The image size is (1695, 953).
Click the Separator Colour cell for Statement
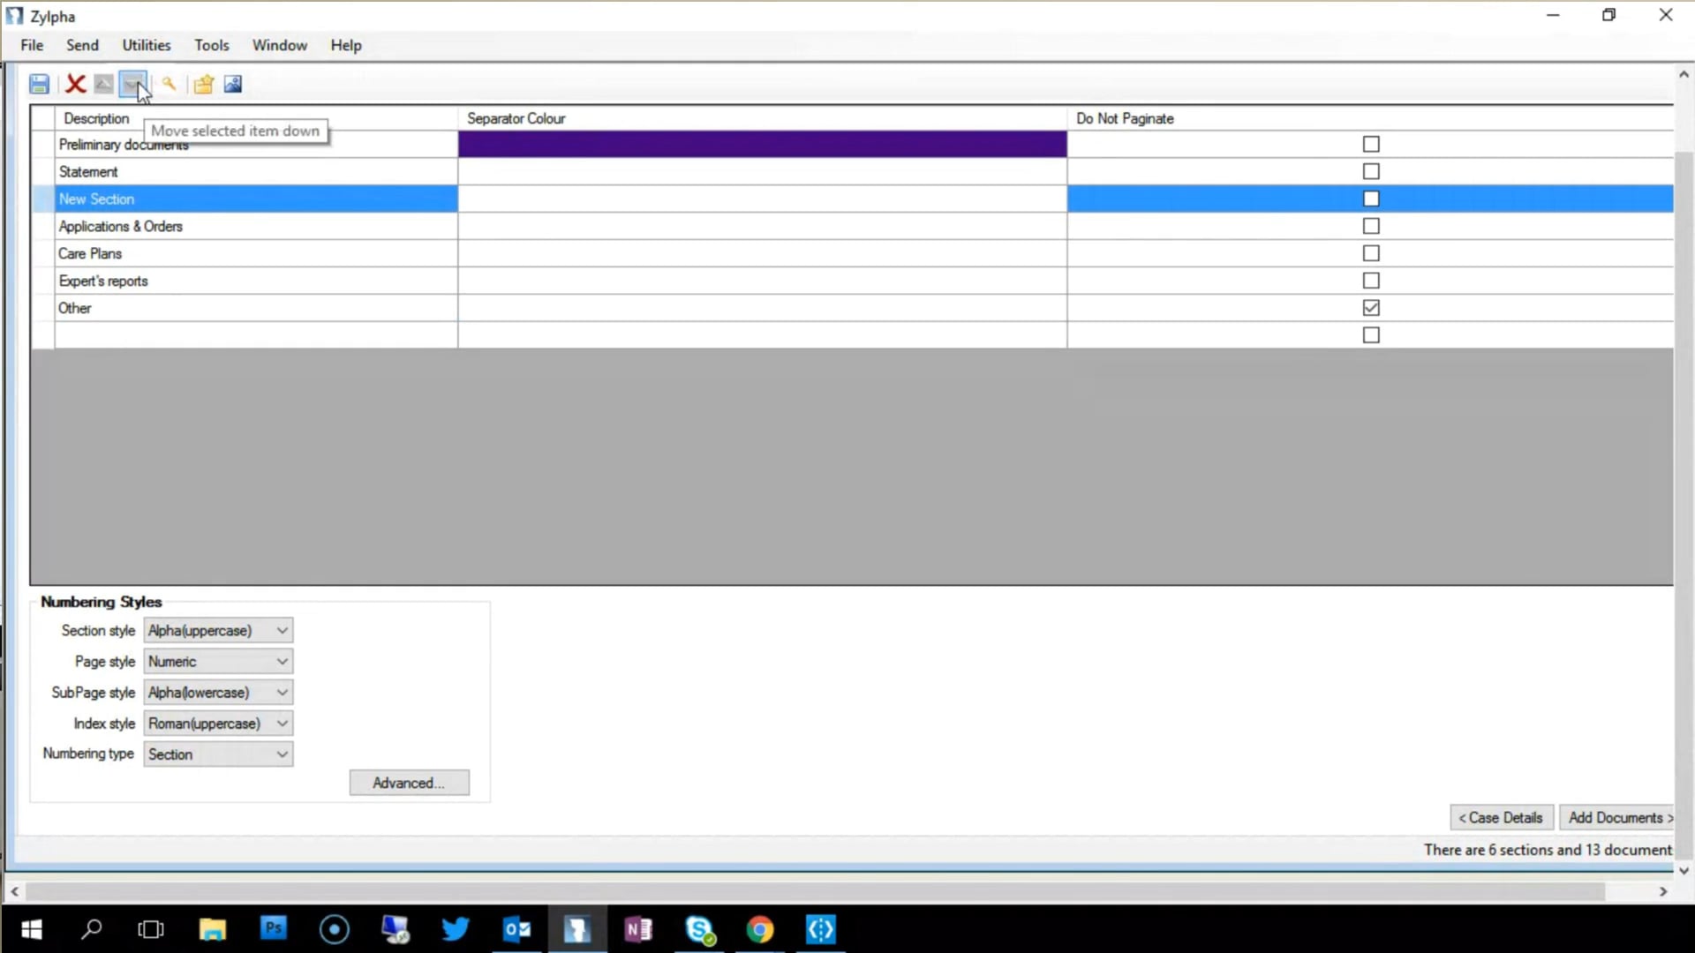pyautogui.click(x=763, y=171)
